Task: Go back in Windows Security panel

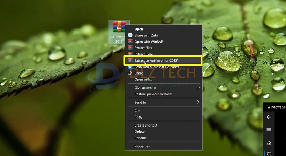Action: point(269,117)
